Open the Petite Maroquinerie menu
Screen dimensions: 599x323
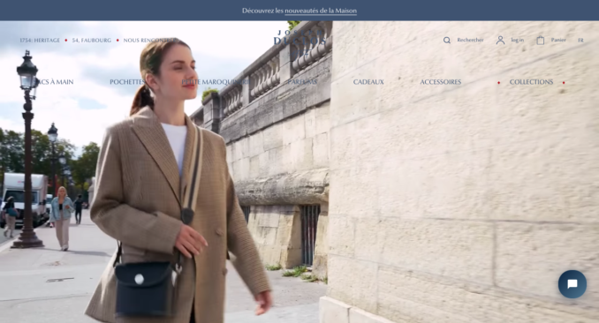[215, 82]
